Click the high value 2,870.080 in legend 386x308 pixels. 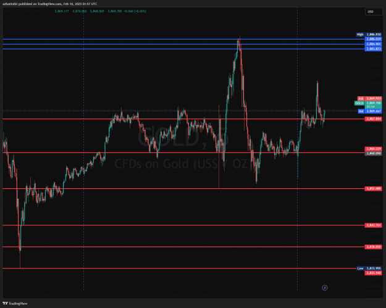[x=80, y=11]
